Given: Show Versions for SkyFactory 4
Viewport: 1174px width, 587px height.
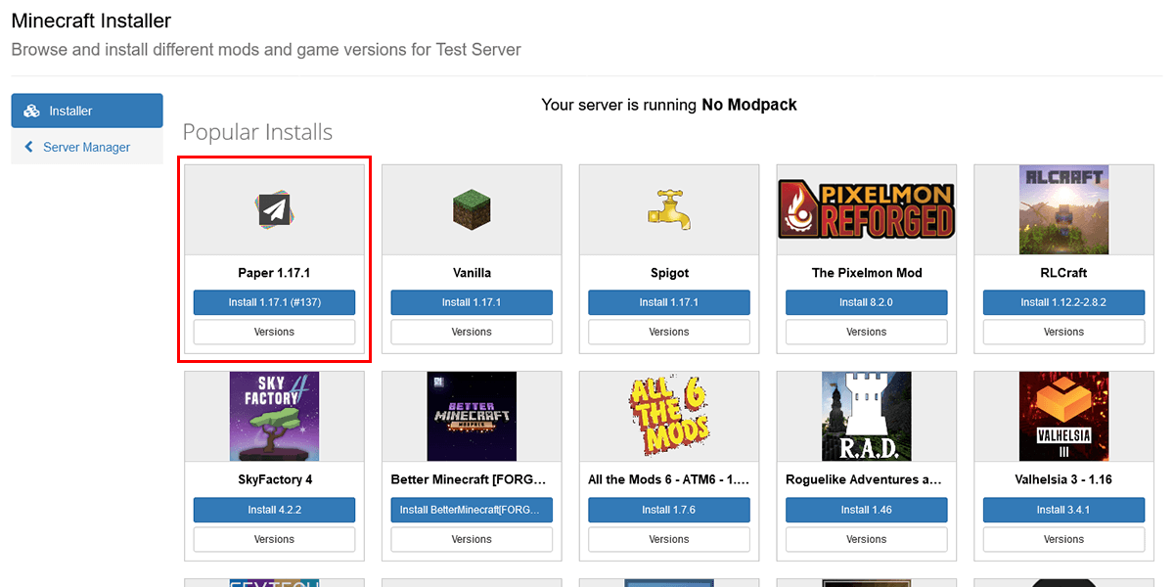Looking at the screenshot, I should (274, 539).
